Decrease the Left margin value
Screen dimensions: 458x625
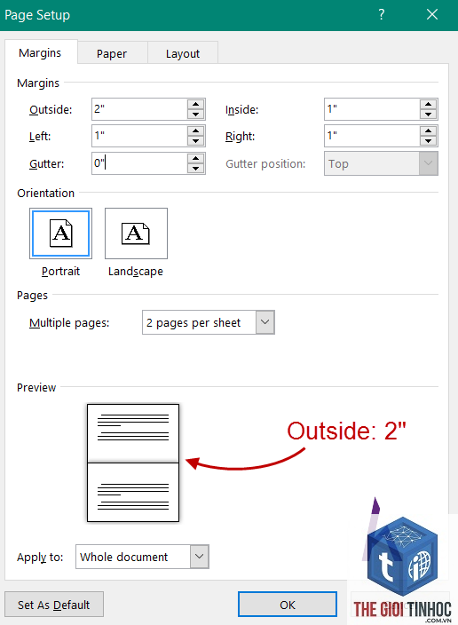(x=196, y=141)
